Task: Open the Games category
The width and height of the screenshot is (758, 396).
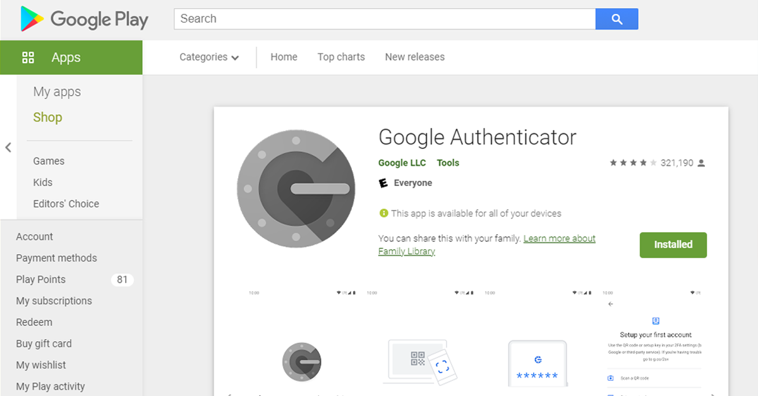Action: 49,161
